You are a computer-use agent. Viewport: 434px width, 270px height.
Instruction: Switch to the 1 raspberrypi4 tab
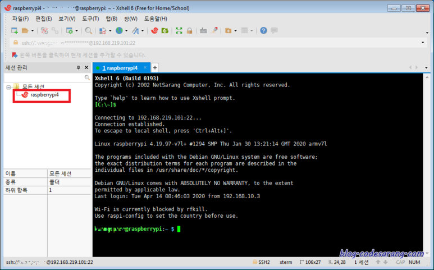120,68
